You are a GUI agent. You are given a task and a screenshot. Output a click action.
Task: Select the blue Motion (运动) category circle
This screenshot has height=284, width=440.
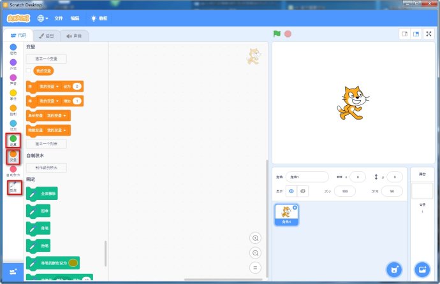[x=13, y=47]
